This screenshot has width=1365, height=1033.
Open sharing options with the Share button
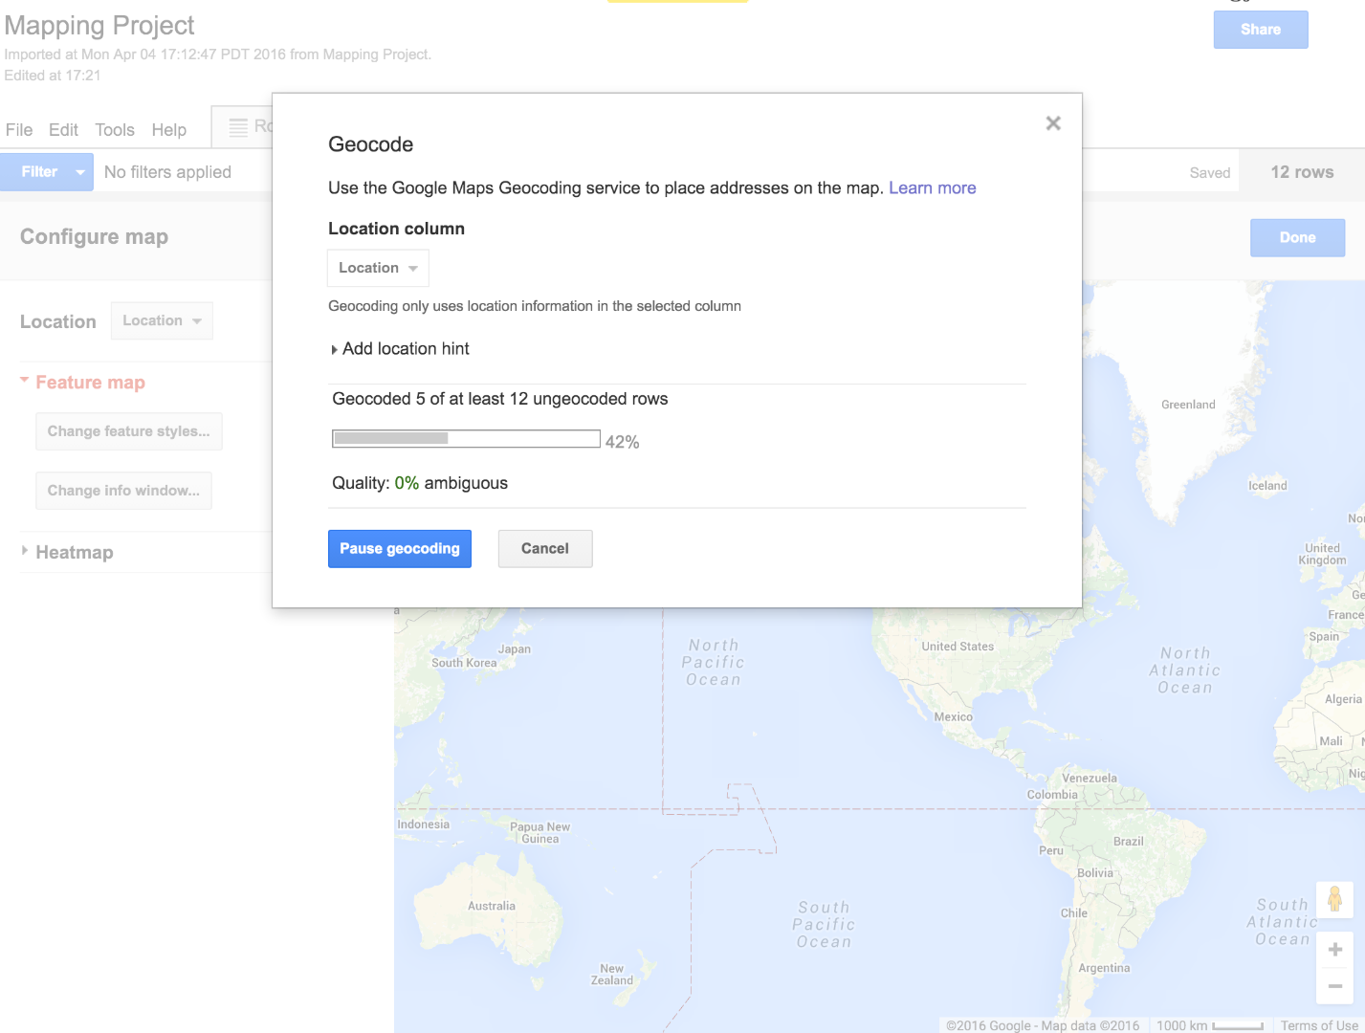1260,30
